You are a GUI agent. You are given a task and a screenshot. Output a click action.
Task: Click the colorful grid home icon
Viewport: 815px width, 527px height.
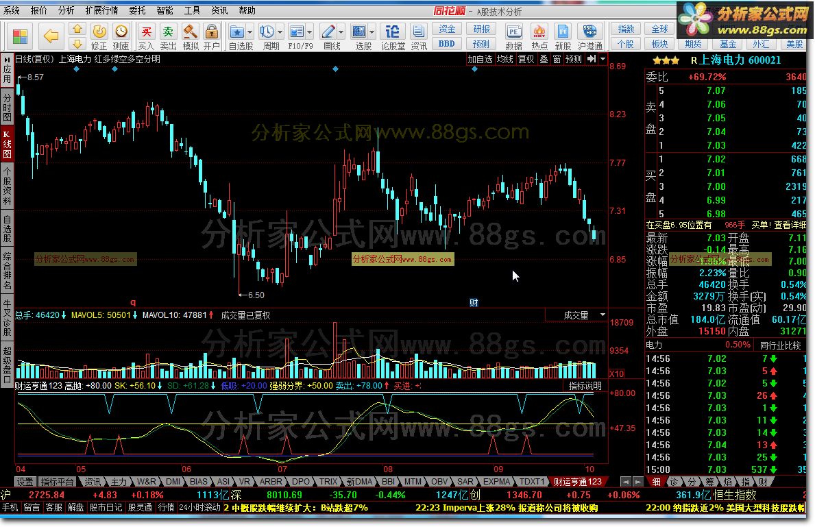pos(21,36)
